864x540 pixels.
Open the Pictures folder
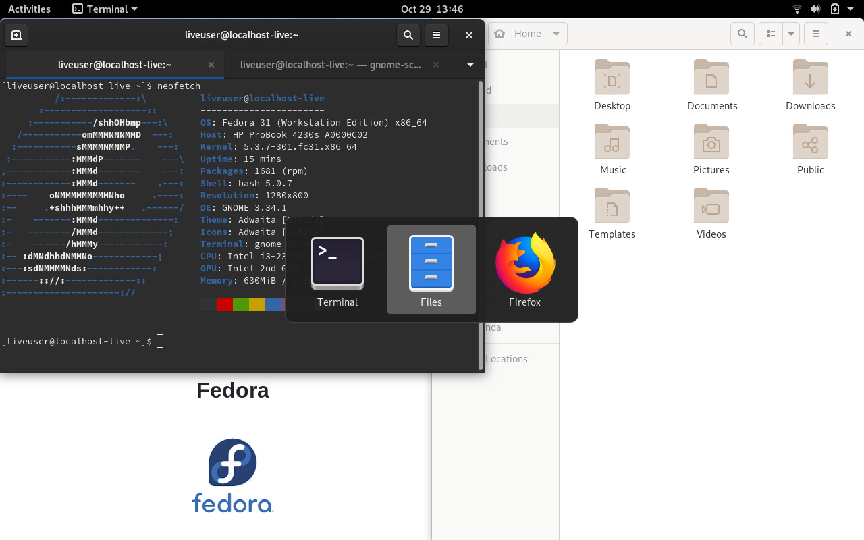(711, 148)
